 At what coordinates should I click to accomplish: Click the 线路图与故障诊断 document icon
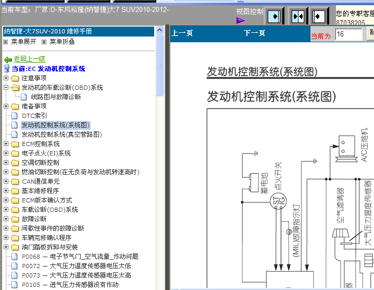[x=23, y=97]
